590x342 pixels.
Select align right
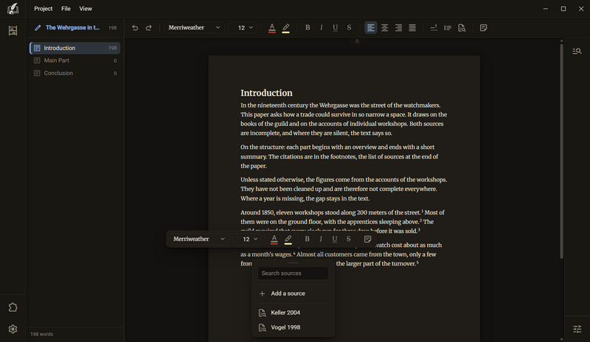pyautogui.click(x=398, y=28)
